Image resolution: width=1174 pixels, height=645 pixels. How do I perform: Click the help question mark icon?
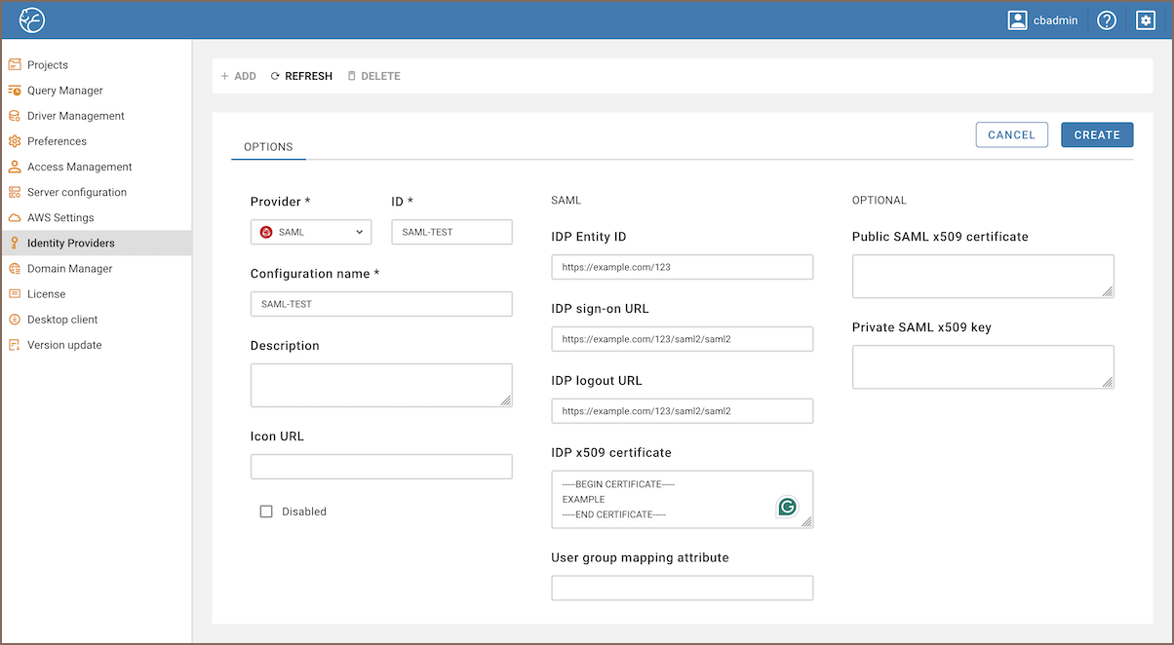pyautogui.click(x=1106, y=19)
